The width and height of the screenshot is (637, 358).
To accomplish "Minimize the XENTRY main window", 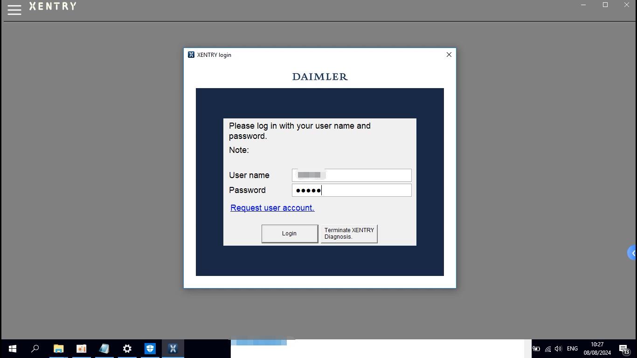I will [583, 5].
